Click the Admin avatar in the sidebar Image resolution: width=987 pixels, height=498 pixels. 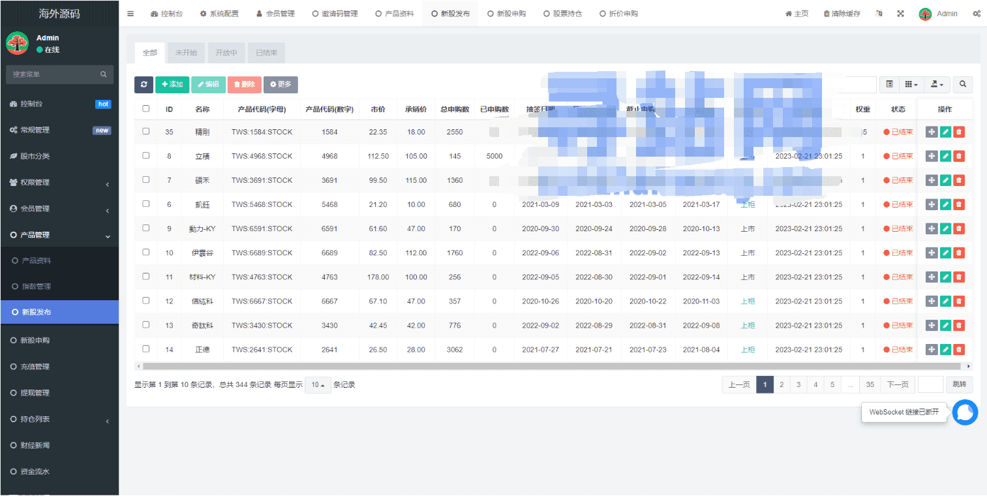(17, 44)
